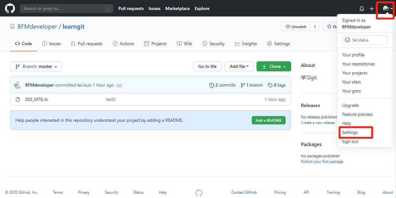Switch to the Projects tab

click(x=155, y=44)
